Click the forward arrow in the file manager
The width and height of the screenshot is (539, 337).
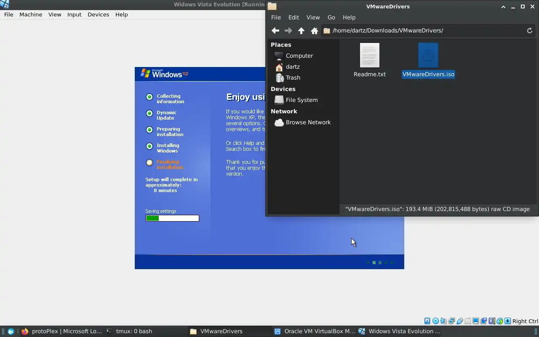pyautogui.click(x=288, y=30)
